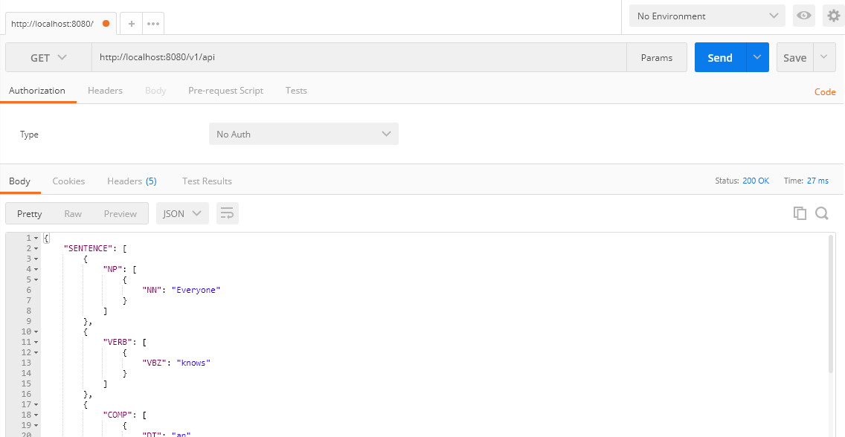This screenshot has height=437, width=845.
Task: Open Postman settings with the gear icon
Action: click(x=833, y=15)
